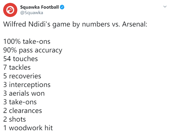Open the Squawka Football display name
Screen dimensions: 170x136
40,7
